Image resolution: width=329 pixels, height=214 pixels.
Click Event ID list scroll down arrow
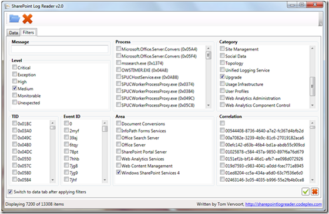105,179
